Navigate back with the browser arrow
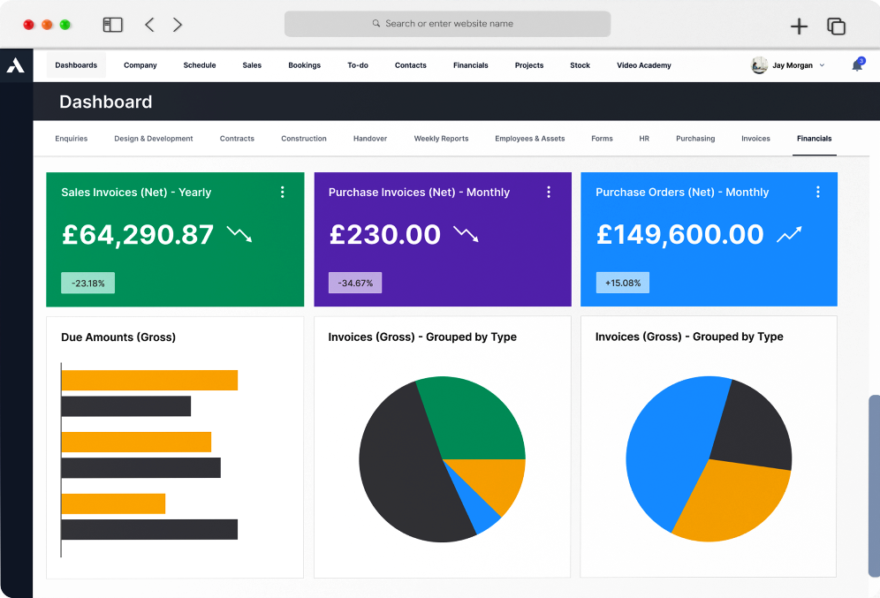 149,25
